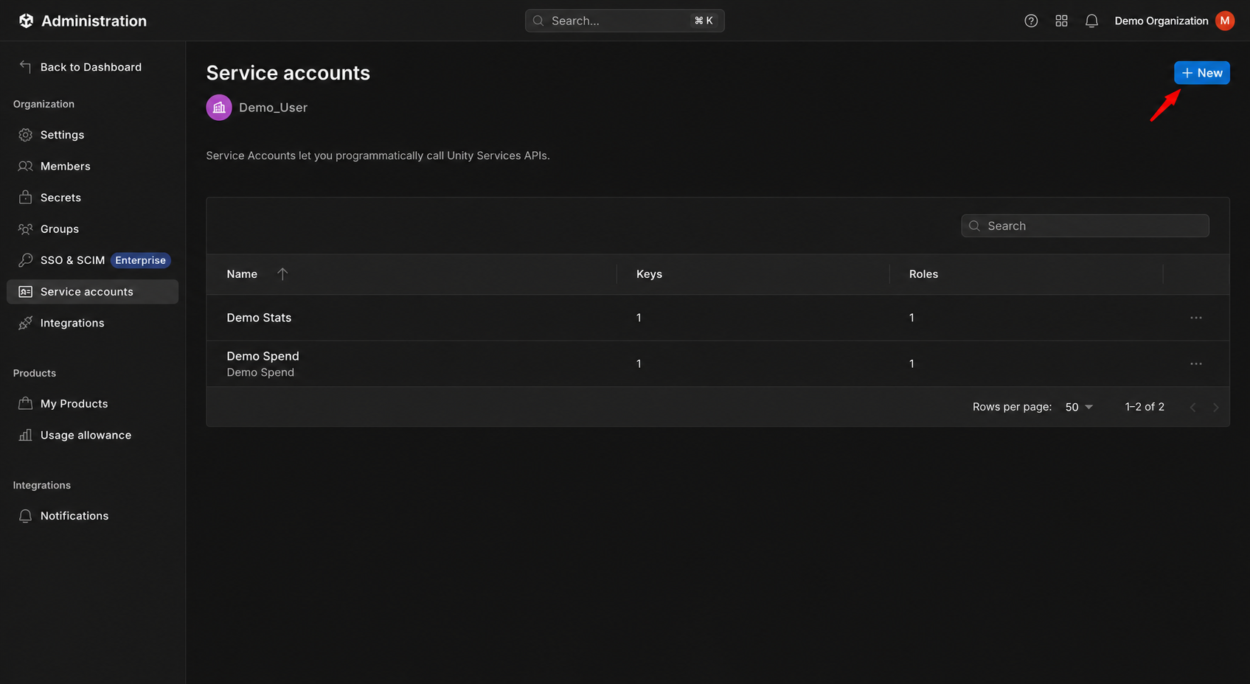
Task: Click the My Products bag icon
Action: 25,404
